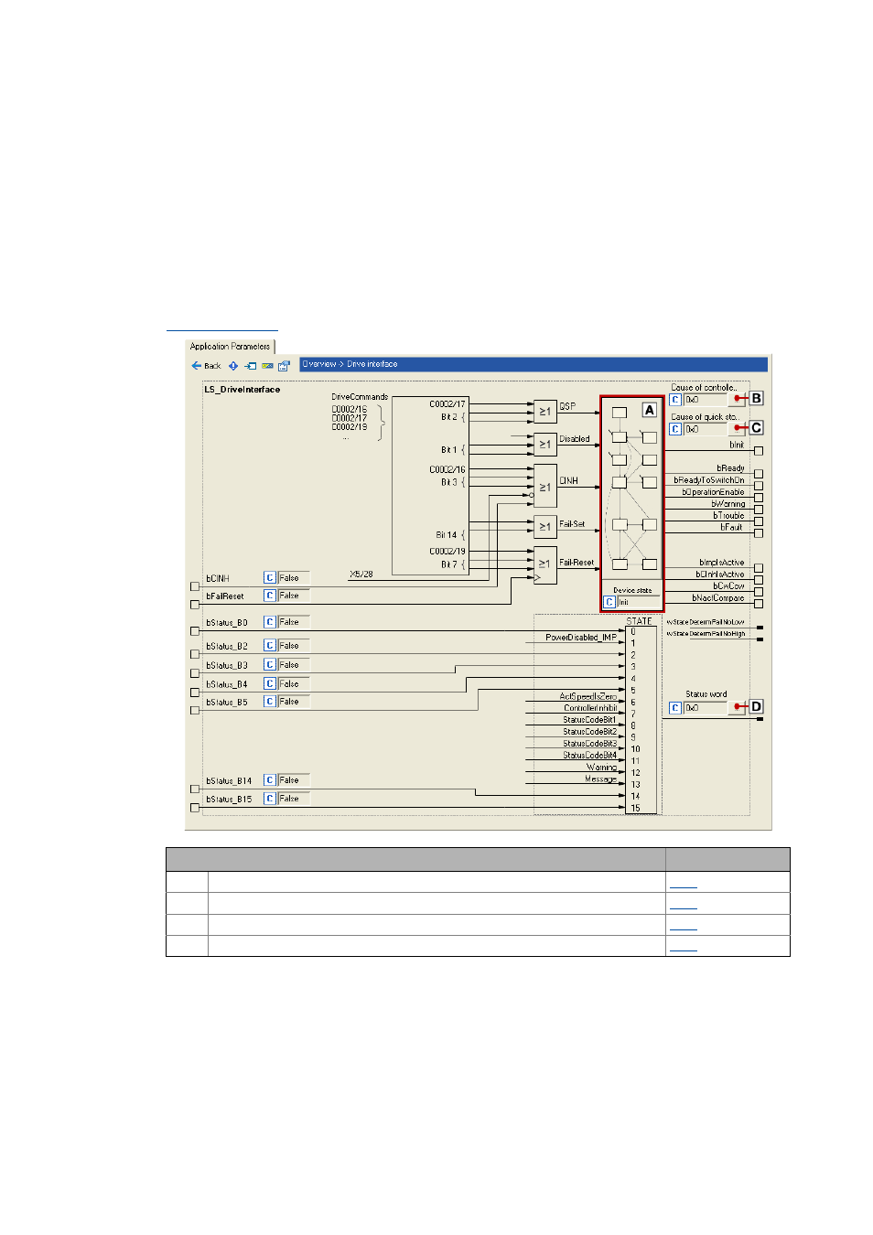
Task: Click the ActSpeedIsZero signal label
Action: click(x=588, y=696)
